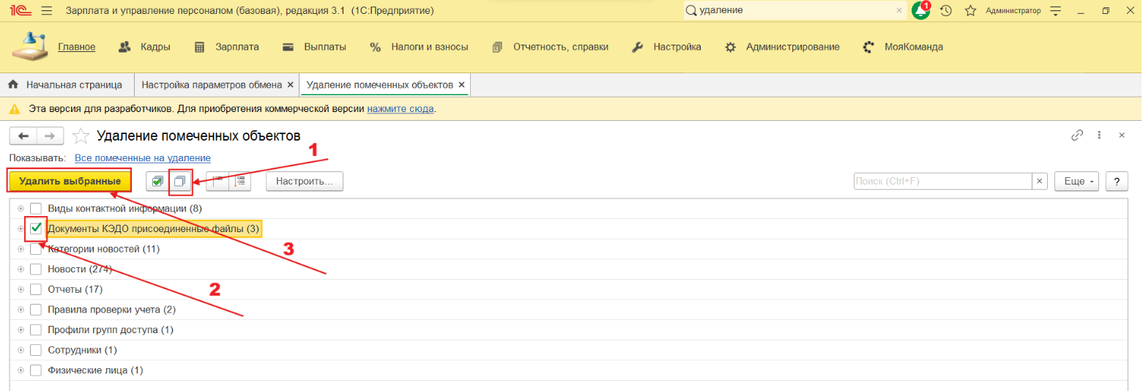Switch to Настройка параметров обмена tab
The image size is (1143, 391).
(211, 85)
